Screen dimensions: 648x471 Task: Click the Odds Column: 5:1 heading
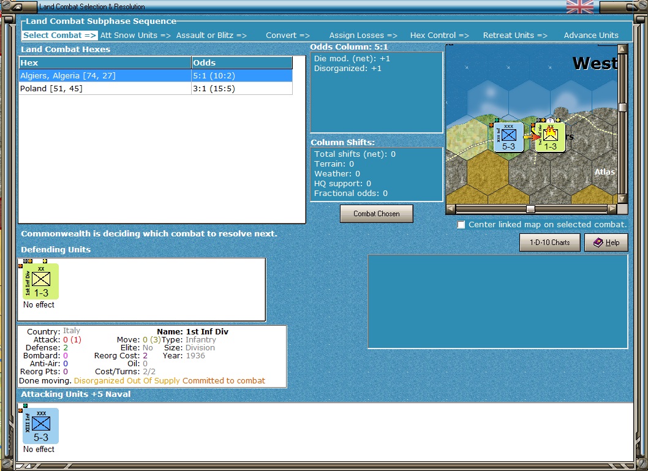349,47
